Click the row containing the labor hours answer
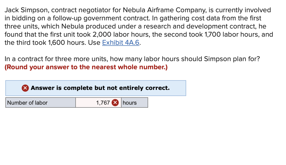 coord(77,103)
